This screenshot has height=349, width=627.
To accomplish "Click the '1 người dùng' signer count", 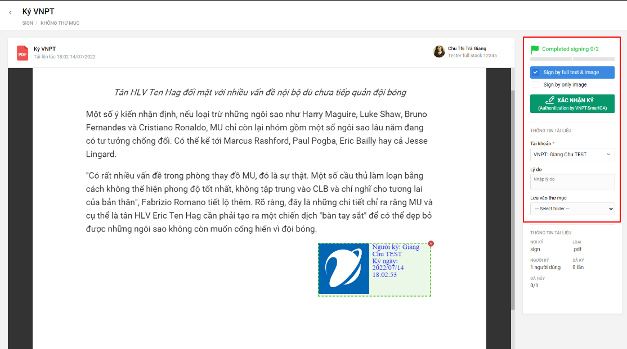I will 545,268.
